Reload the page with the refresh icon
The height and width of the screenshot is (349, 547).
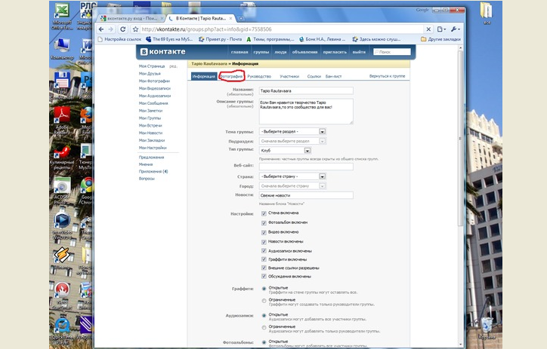click(123, 29)
